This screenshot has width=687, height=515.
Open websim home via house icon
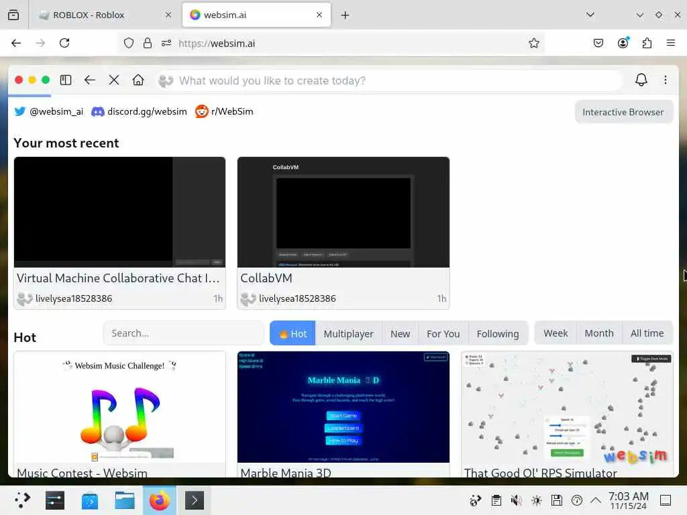[138, 80]
